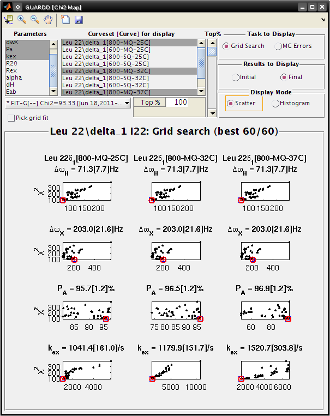Click Parameters list scroll down arrow
This screenshot has height=416, width=330.
(53, 91)
